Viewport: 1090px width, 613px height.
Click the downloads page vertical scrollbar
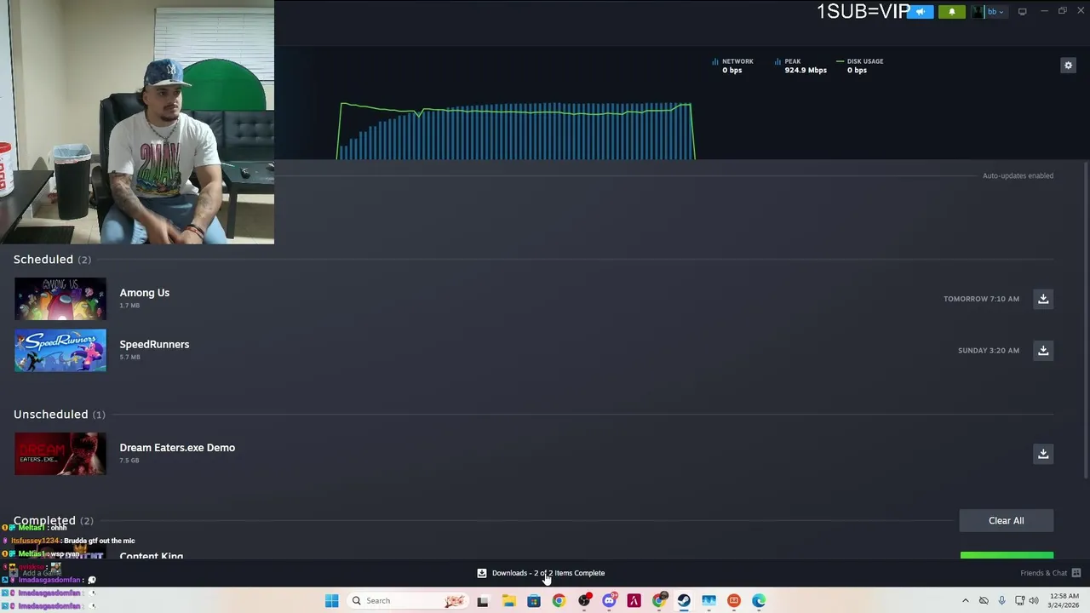pyautogui.click(x=1085, y=319)
